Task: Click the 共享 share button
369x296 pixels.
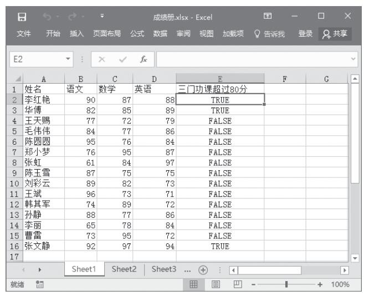Action: coord(336,34)
